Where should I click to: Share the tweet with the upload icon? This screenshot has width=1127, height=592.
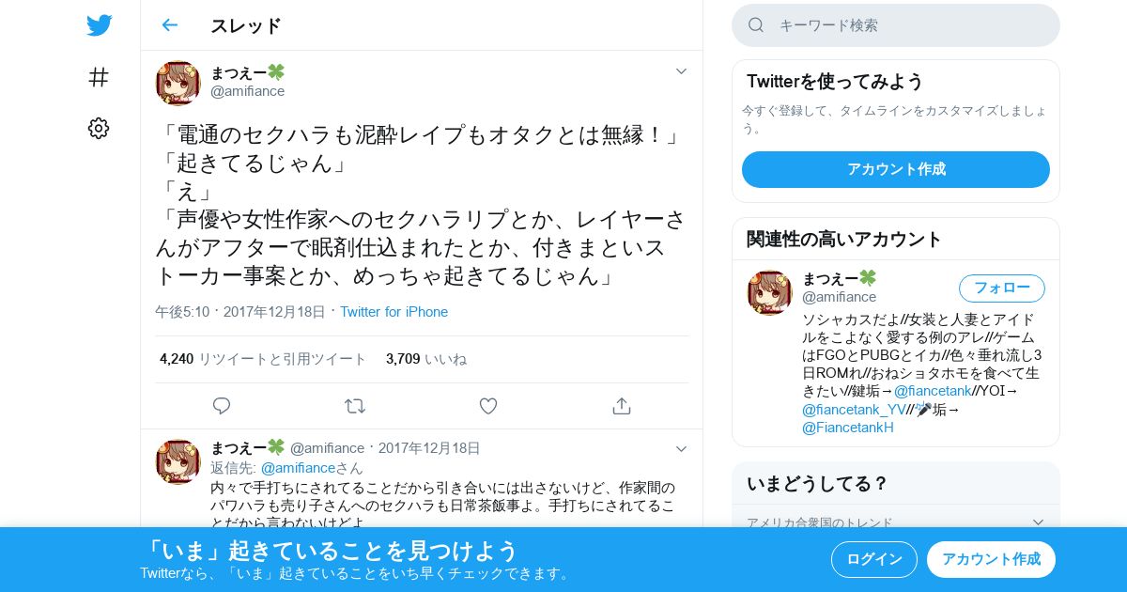click(x=621, y=406)
